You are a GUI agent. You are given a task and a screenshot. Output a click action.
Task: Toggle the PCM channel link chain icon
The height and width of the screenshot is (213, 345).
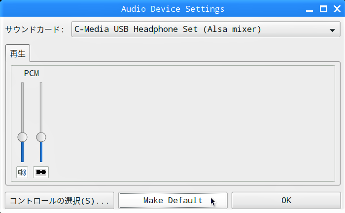pyautogui.click(x=41, y=172)
